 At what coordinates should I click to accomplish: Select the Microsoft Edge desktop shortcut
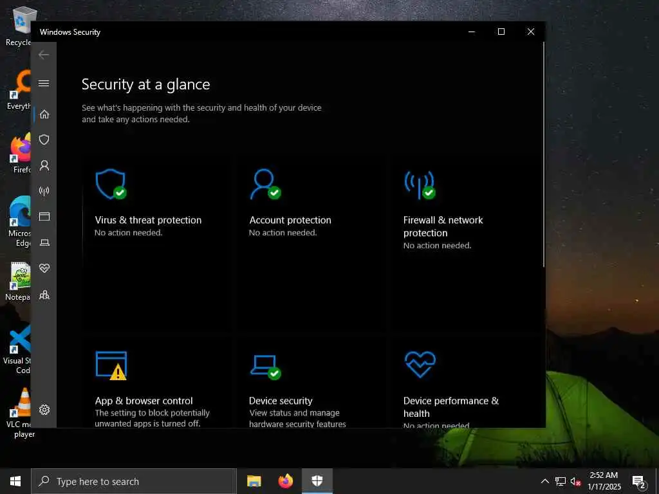click(x=19, y=222)
